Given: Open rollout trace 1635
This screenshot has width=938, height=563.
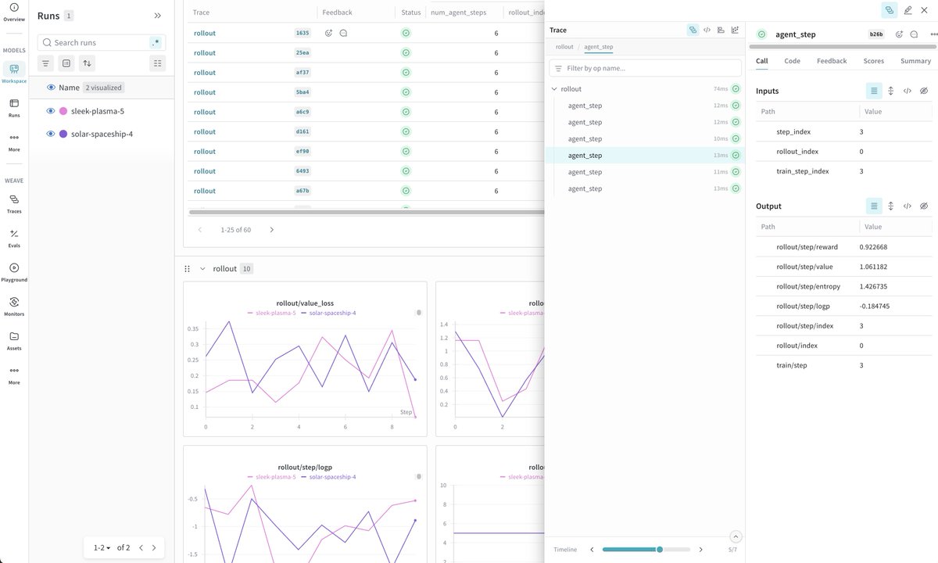Looking at the screenshot, I should tap(205, 33).
